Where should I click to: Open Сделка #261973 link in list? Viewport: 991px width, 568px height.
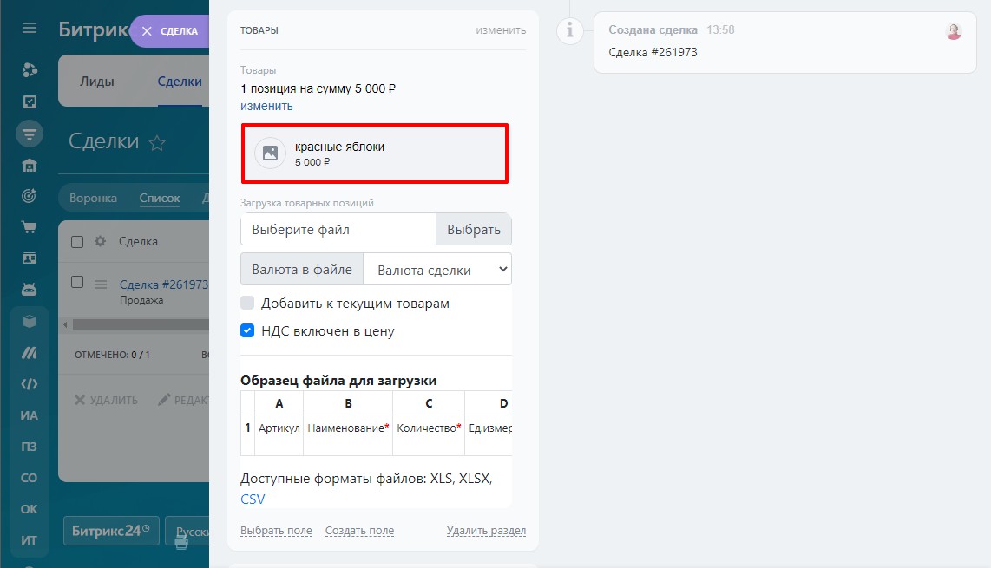[x=164, y=284]
